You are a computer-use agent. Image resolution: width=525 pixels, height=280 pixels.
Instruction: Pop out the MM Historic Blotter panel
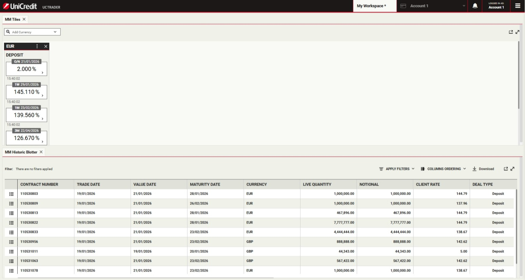point(506,169)
